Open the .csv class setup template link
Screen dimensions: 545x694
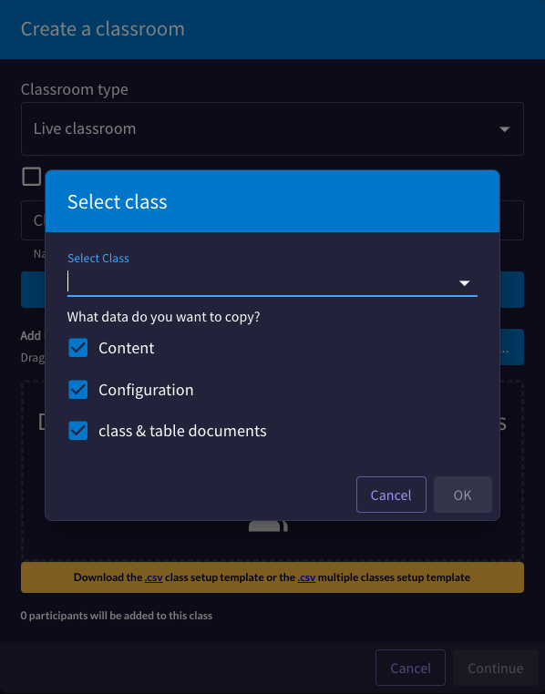pyautogui.click(x=154, y=577)
